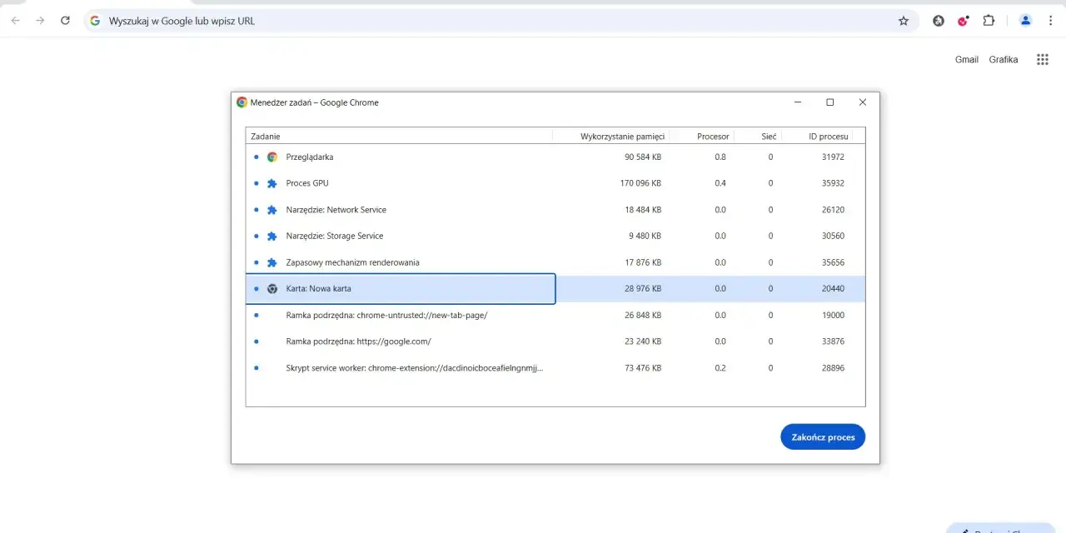Image resolution: width=1066 pixels, height=533 pixels.
Task: Open the profile avatar icon
Action: tap(1025, 21)
